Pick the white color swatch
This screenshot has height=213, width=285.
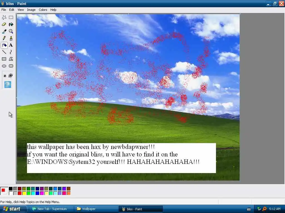(11, 193)
